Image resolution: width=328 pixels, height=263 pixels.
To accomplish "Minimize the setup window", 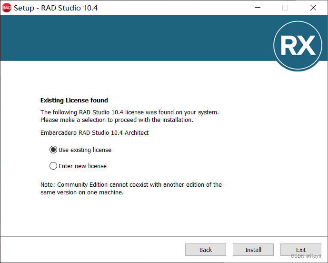I will (258, 8).
